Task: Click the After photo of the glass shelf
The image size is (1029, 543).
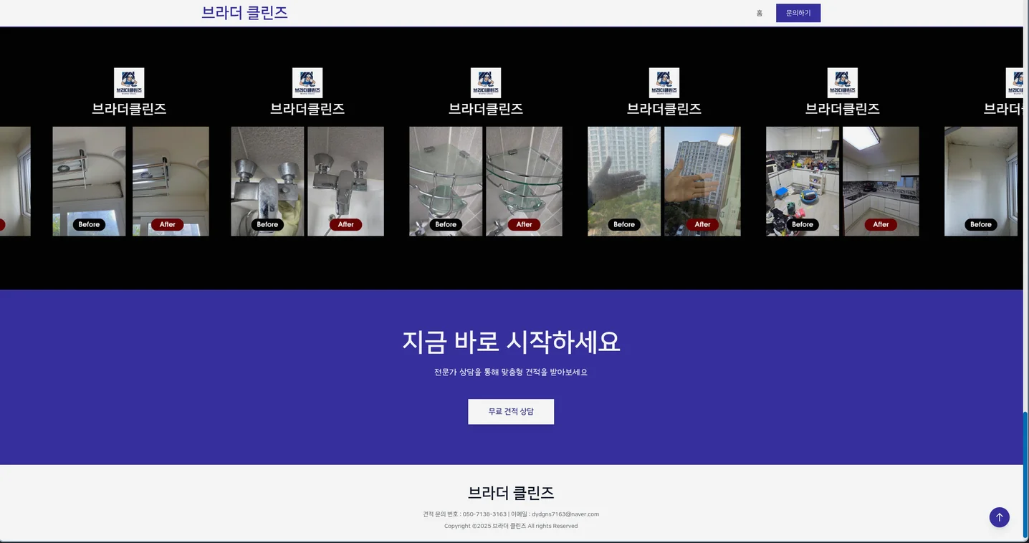Action: [x=525, y=181]
